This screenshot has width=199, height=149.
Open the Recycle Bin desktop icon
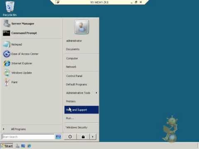[10, 9]
